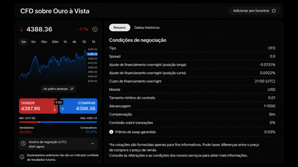Click the Vendedores 29.23% value
The image size is (298, 167).
[25, 132]
